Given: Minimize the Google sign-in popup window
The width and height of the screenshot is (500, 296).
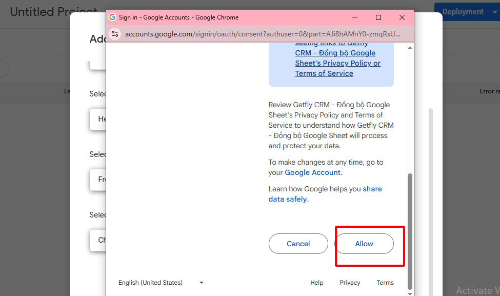Looking at the screenshot, I should 355,17.
